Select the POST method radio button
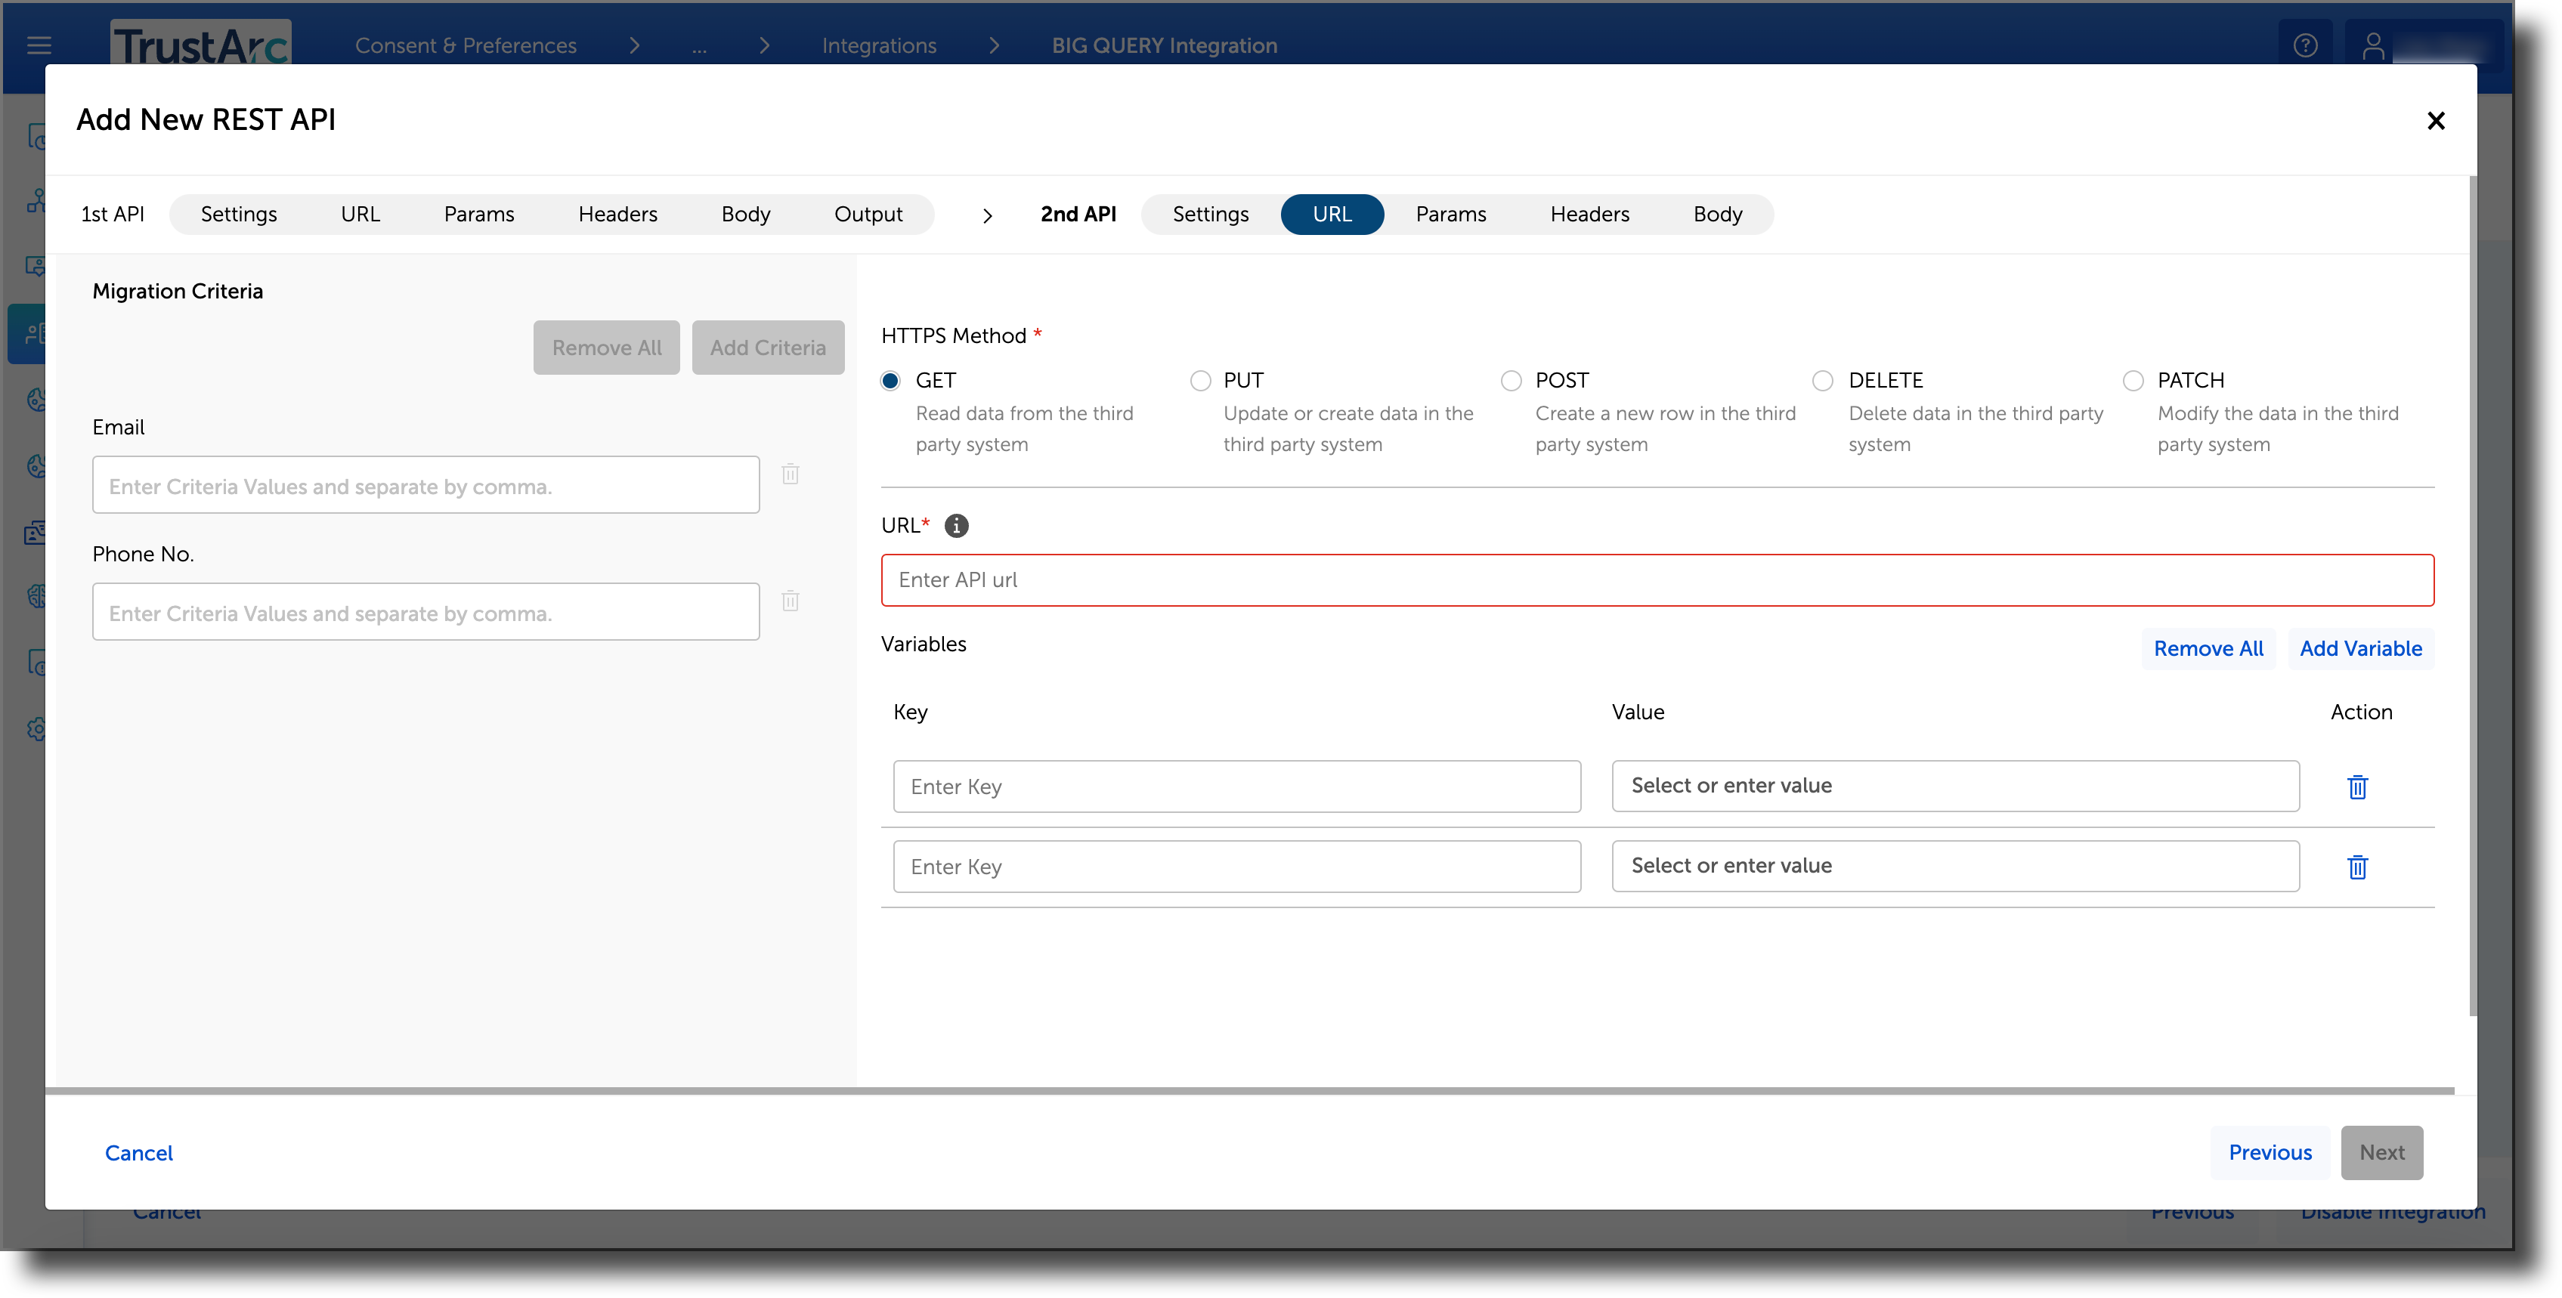The width and height of the screenshot is (2562, 1298). click(x=1512, y=381)
